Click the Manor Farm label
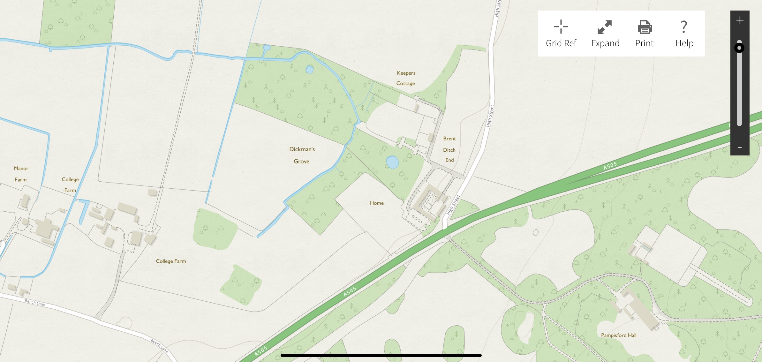762x362 pixels. pyautogui.click(x=21, y=174)
